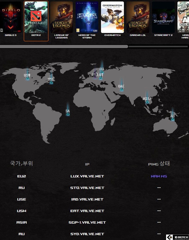Viewport: 189px width, 240px height.
Task: Select the EU1 server beacon on map
Action: click(x=101, y=75)
